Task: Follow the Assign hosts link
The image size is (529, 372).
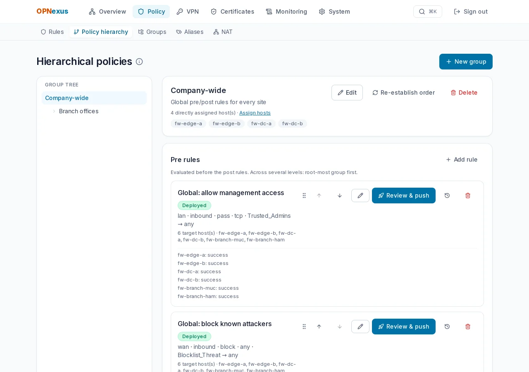Action: point(255,113)
